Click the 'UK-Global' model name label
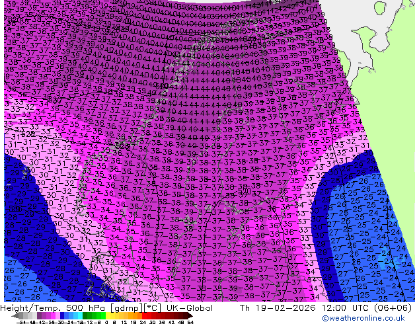Viewport: 419px width, 324px height. tap(190, 308)
